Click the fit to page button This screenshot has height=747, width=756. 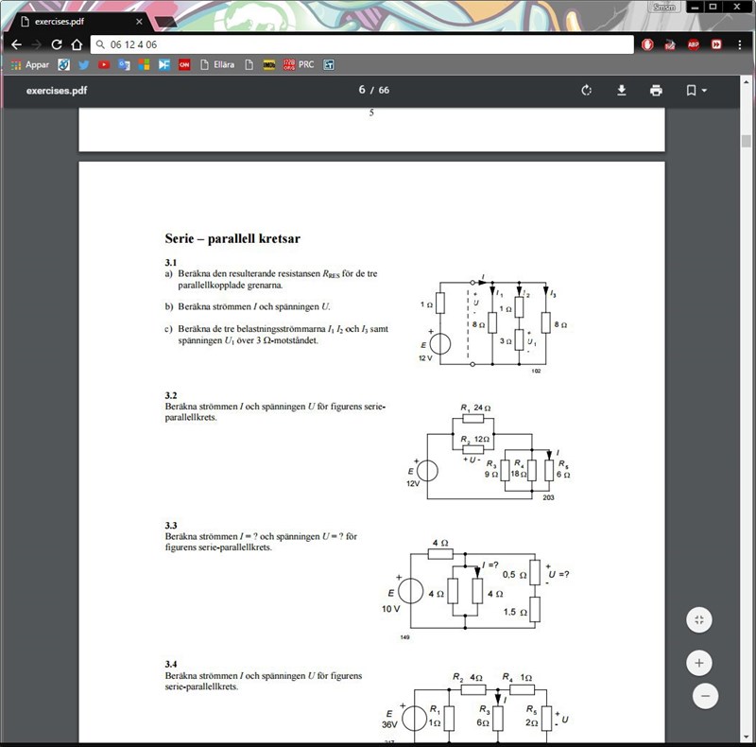(699, 619)
